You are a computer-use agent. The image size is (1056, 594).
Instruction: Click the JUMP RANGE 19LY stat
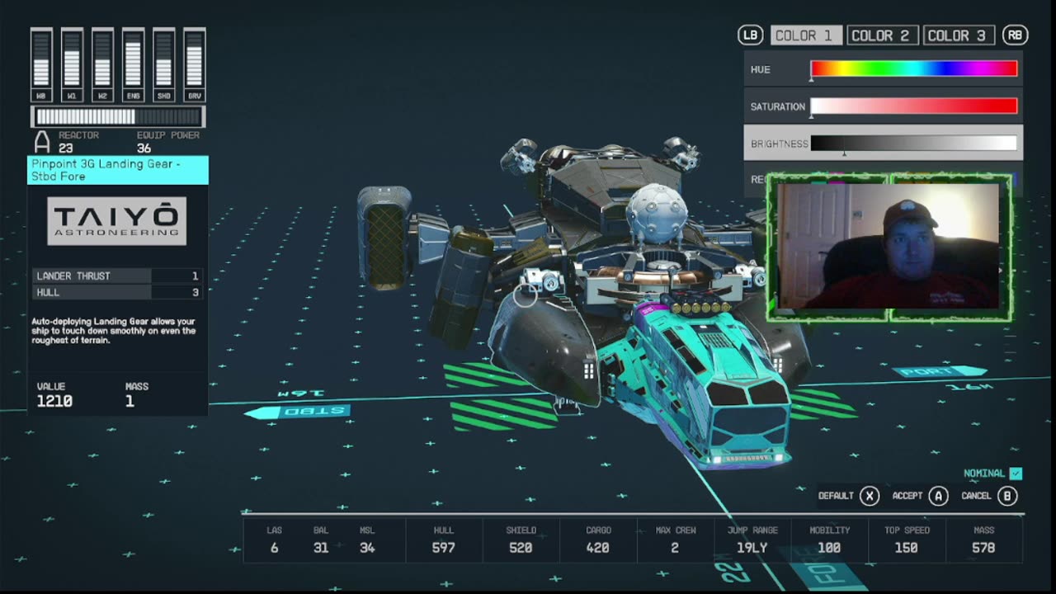[752, 540]
